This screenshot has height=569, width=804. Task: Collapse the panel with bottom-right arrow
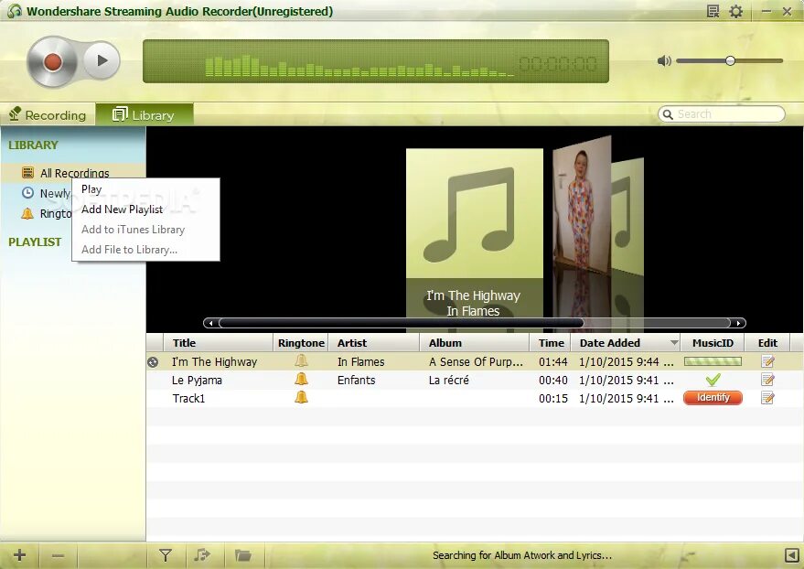point(793,554)
